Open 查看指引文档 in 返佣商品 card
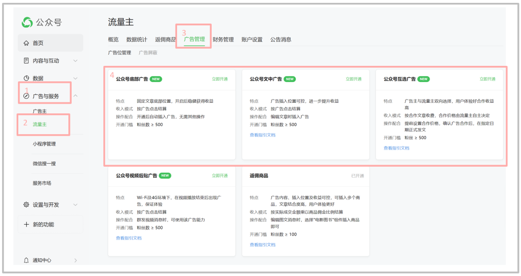 pos(263,245)
